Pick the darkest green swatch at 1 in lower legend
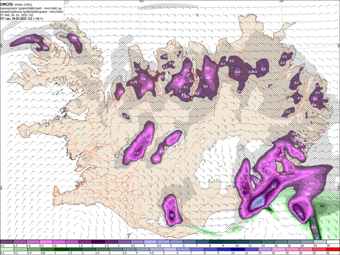The height and width of the screenshot is (255, 340). pos(61,249)
